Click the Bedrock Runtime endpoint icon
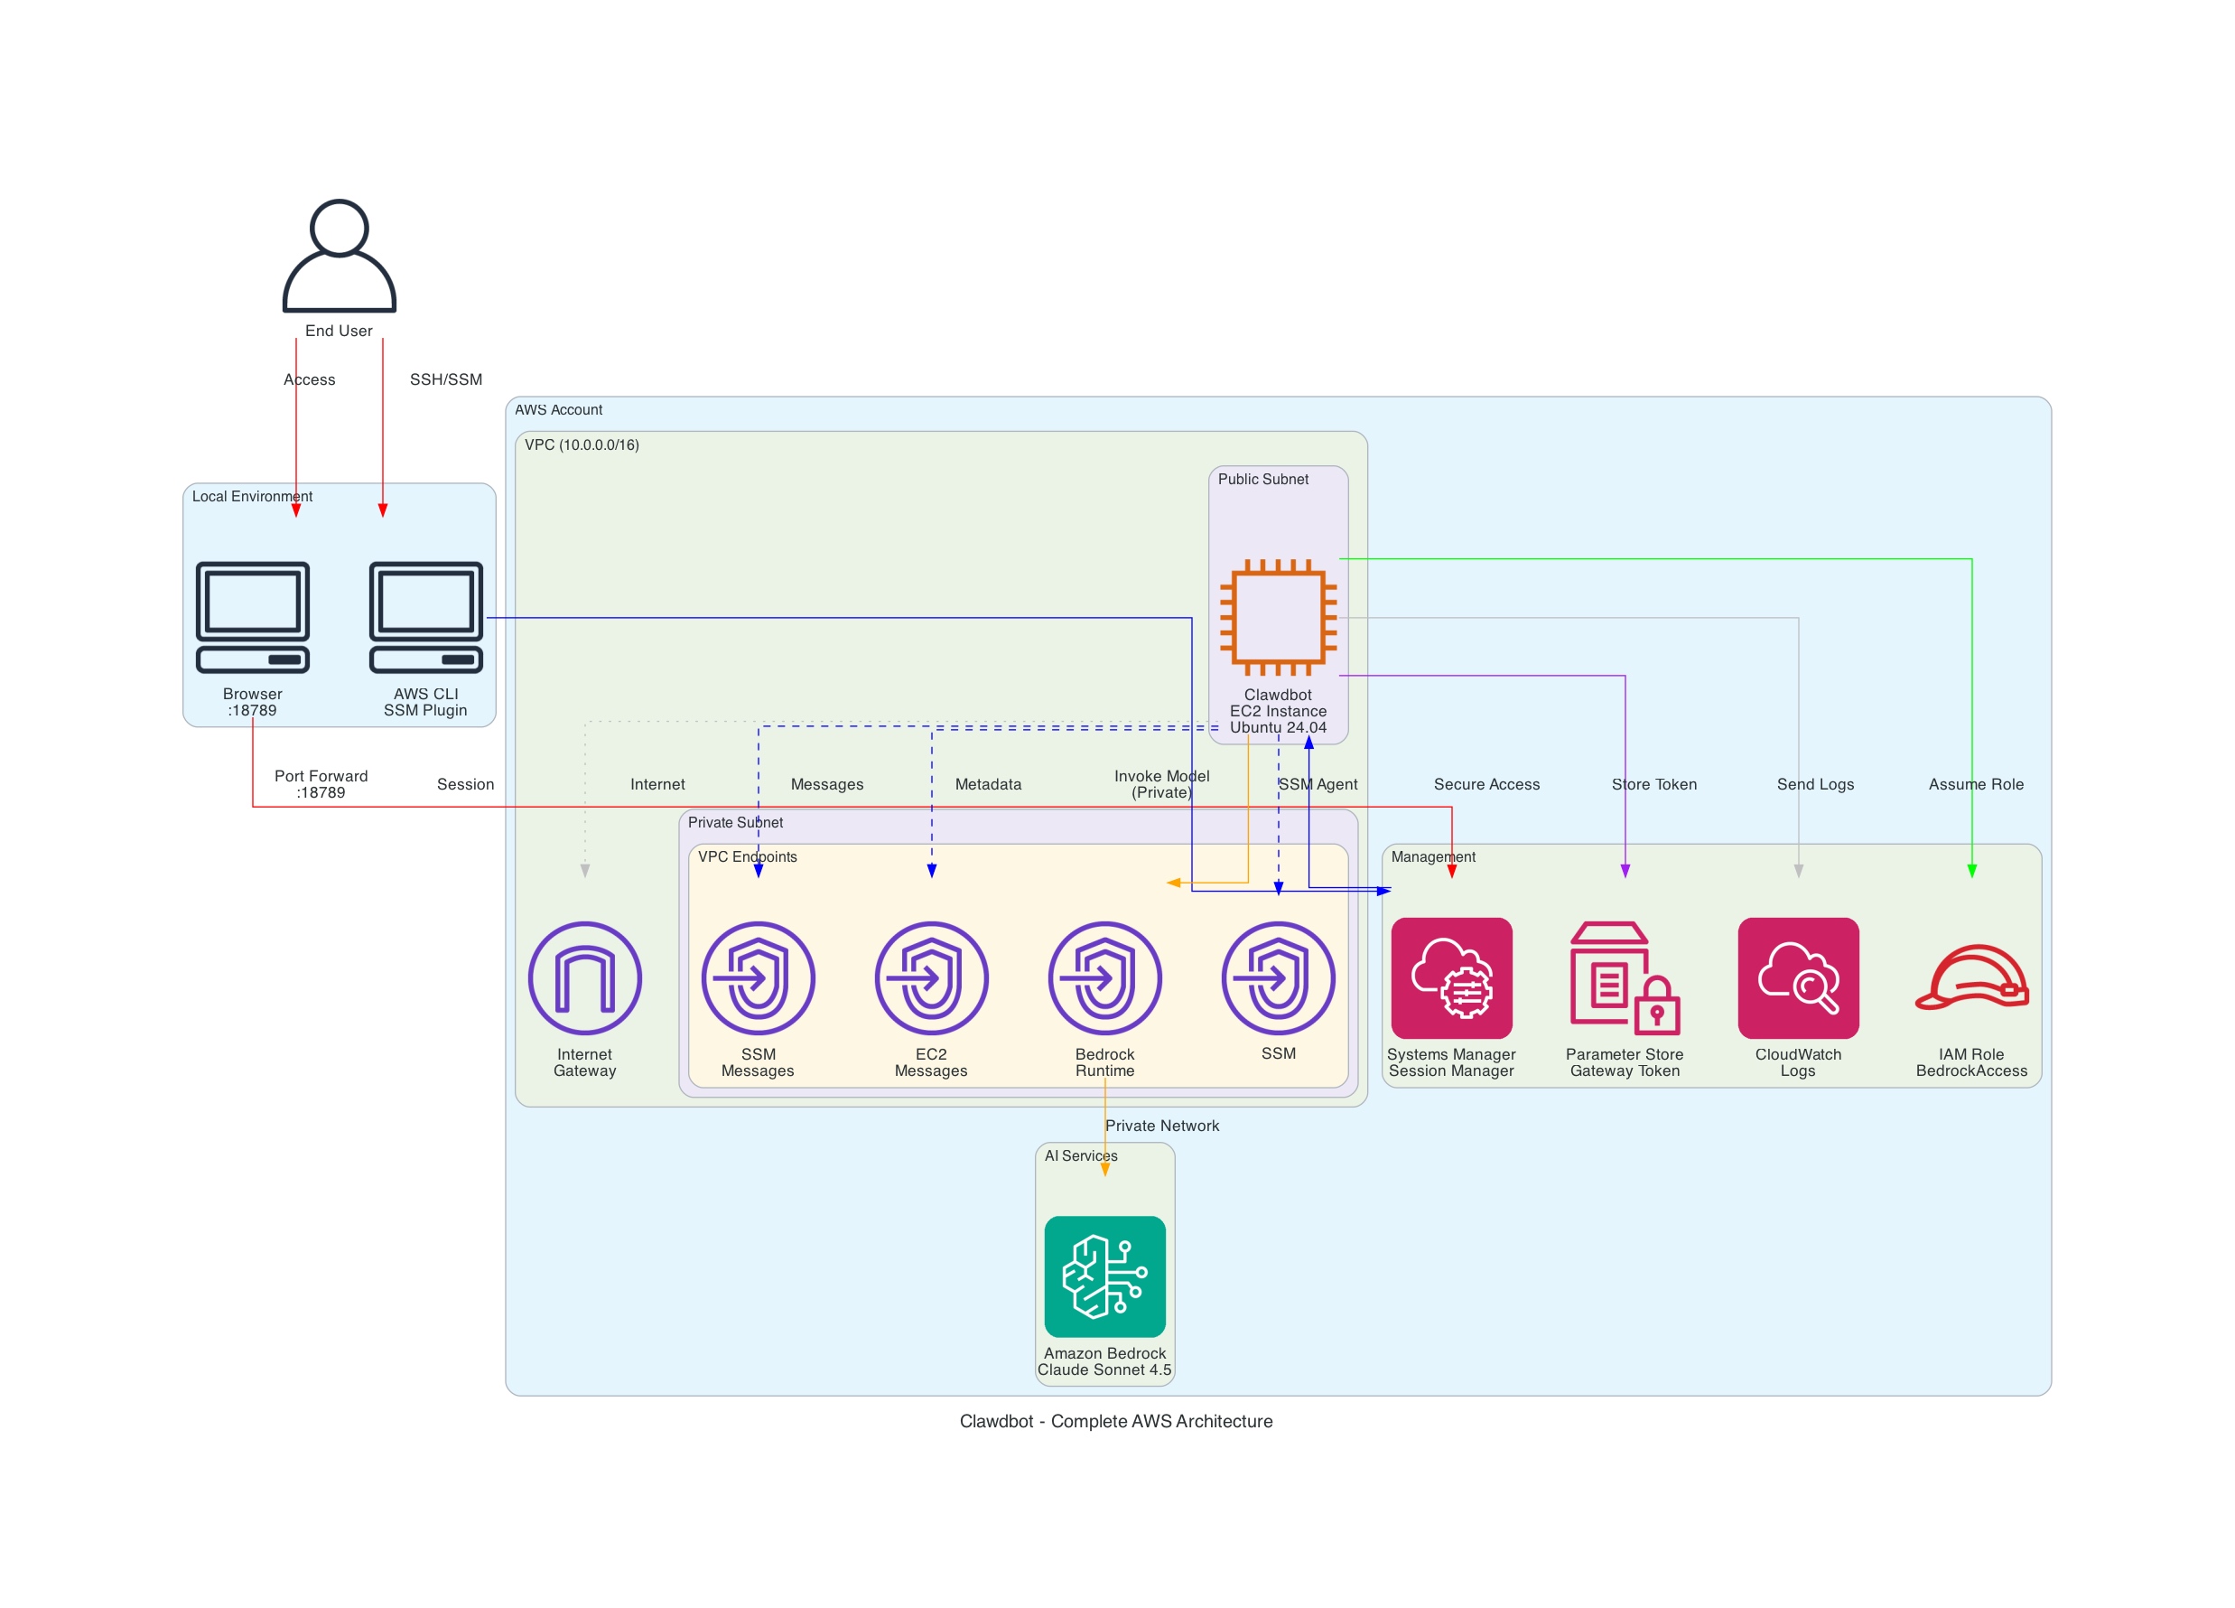 [x=1104, y=978]
